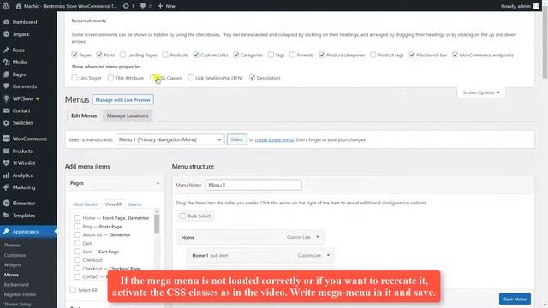This screenshot has width=548, height=308.
Task: Switch to the View All pages tab
Action: click(x=113, y=204)
